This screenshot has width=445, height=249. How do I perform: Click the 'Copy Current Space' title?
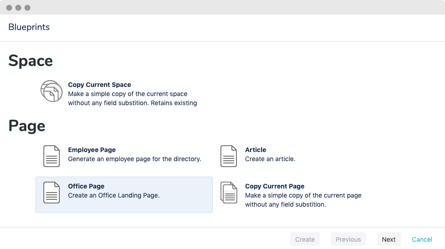pos(99,85)
